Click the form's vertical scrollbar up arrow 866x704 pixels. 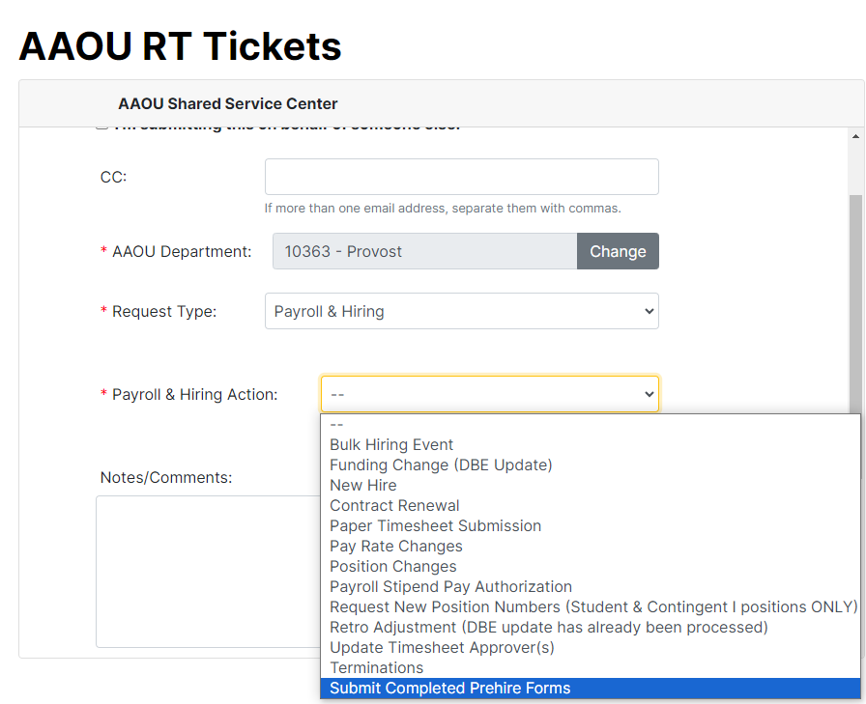tap(856, 136)
